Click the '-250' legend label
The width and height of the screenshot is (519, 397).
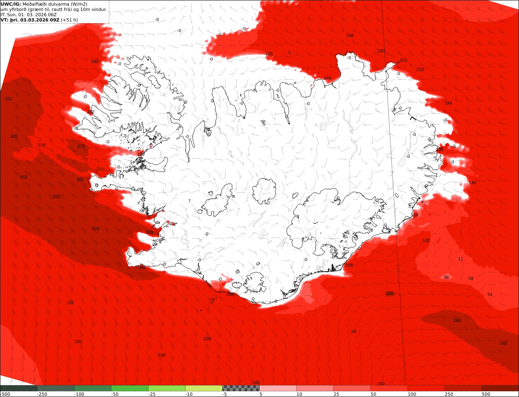(x=42, y=394)
